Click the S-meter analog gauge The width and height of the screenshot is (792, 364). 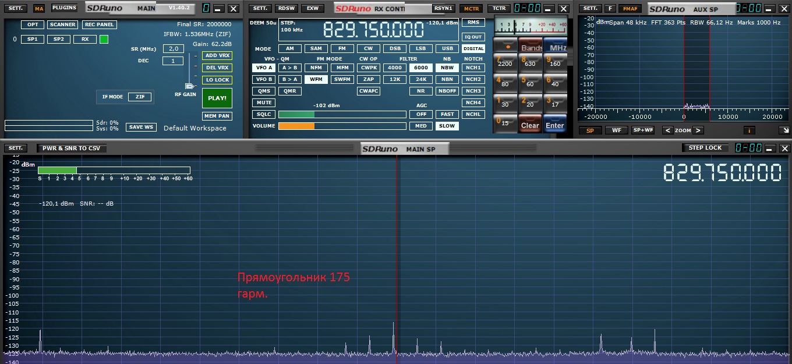[530, 26]
